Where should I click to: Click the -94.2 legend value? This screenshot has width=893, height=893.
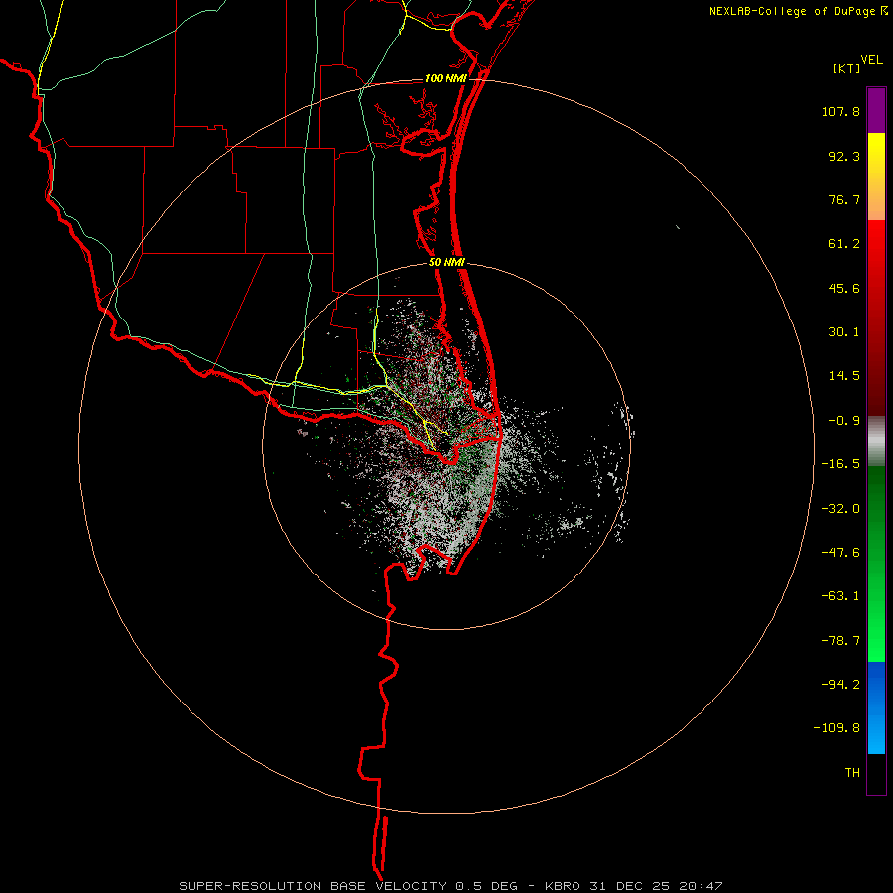pyautogui.click(x=840, y=685)
